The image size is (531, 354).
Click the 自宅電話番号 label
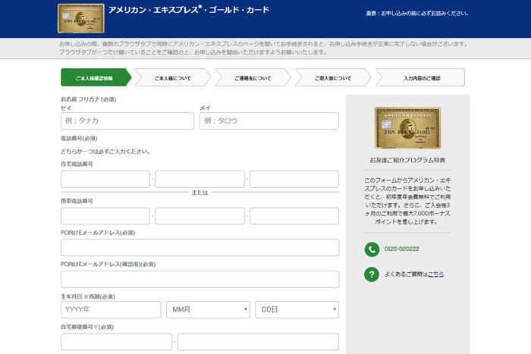click(x=77, y=164)
